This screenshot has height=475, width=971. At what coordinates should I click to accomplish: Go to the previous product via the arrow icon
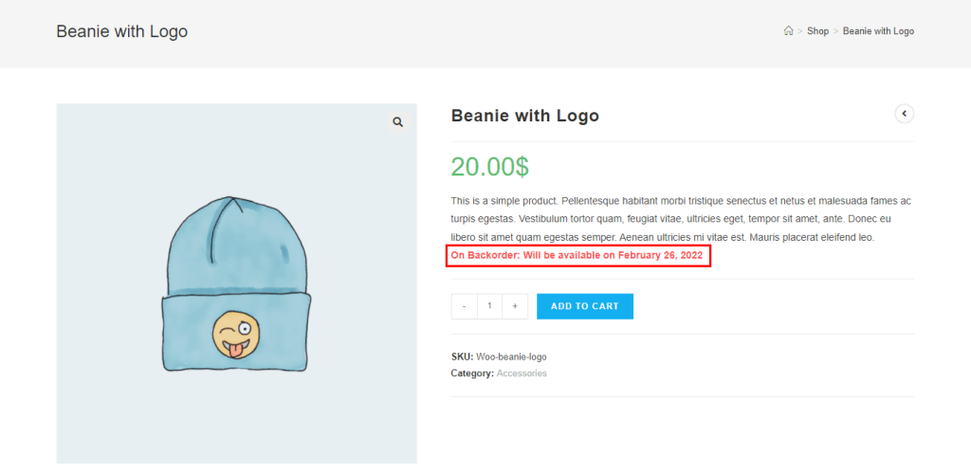(905, 114)
